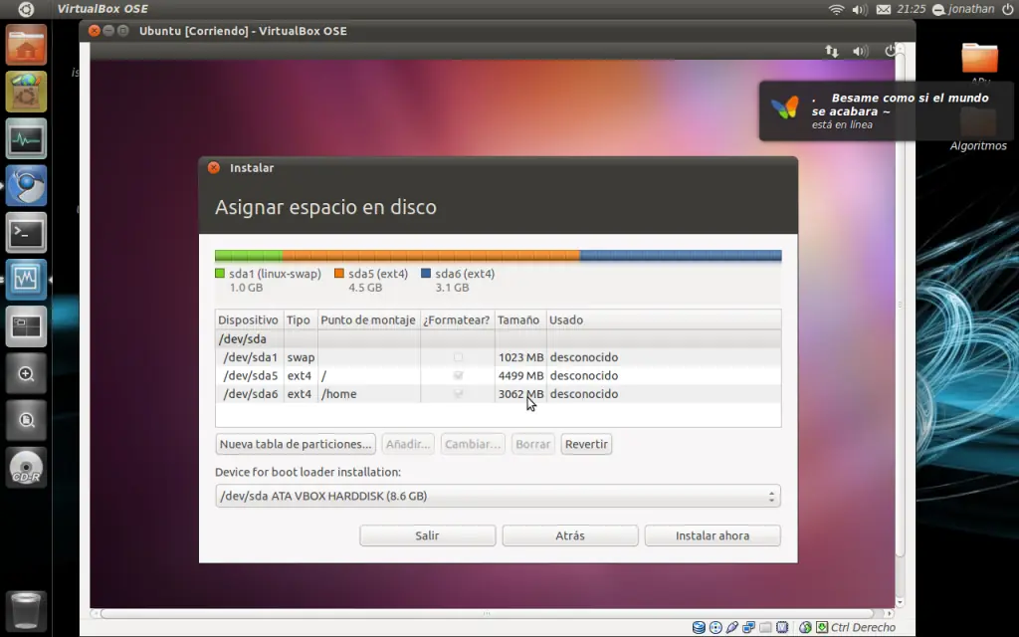Click VirtualBox USB devices status icon
The width and height of the screenshot is (1019, 637).
pyautogui.click(x=732, y=627)
